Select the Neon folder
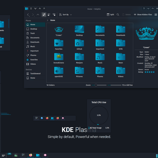Screen dimensions: 158x158 pyautogui.click(x=120, y=58)
